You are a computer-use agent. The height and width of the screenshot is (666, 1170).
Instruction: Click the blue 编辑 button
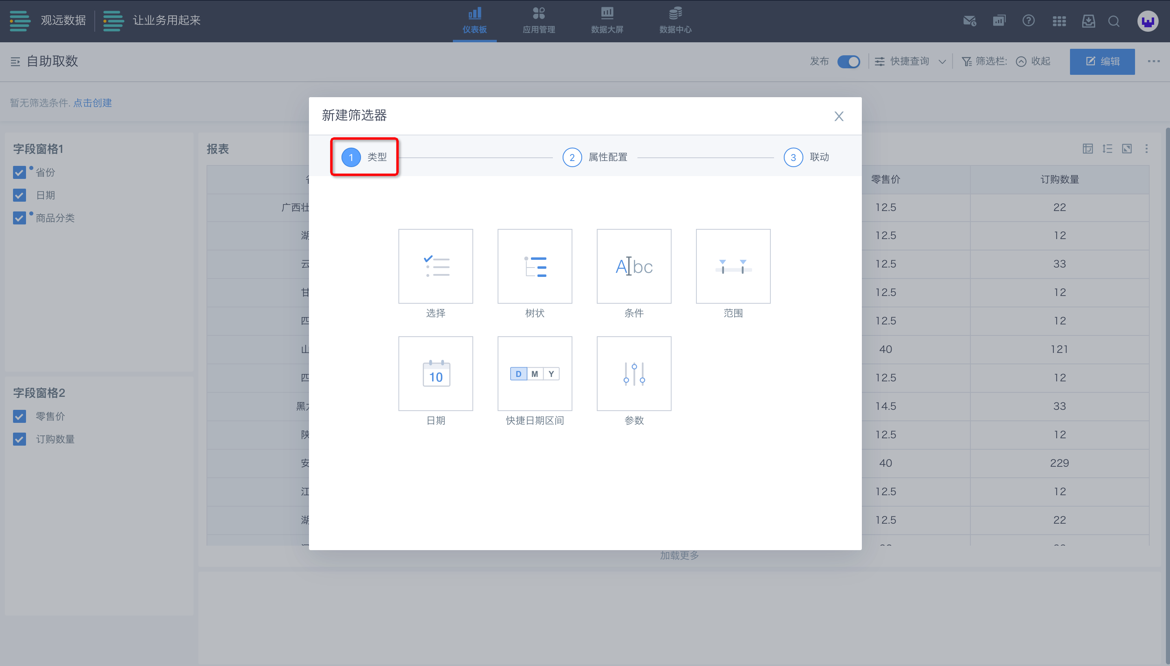click(x=1102, y=61)
